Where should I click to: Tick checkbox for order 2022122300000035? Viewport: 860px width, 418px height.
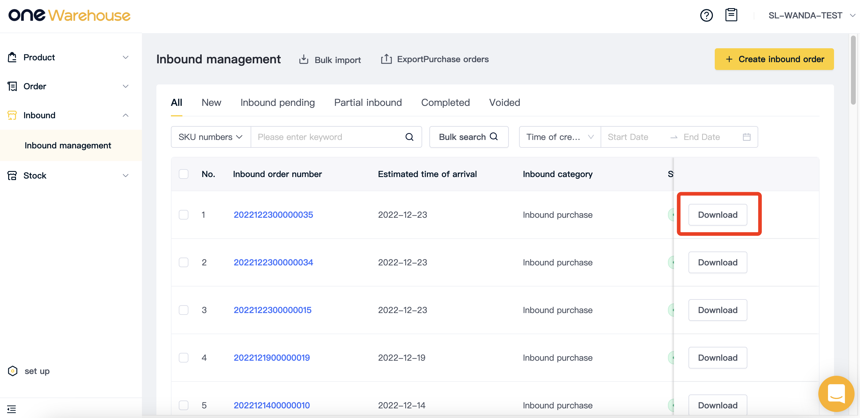point(184,215)
